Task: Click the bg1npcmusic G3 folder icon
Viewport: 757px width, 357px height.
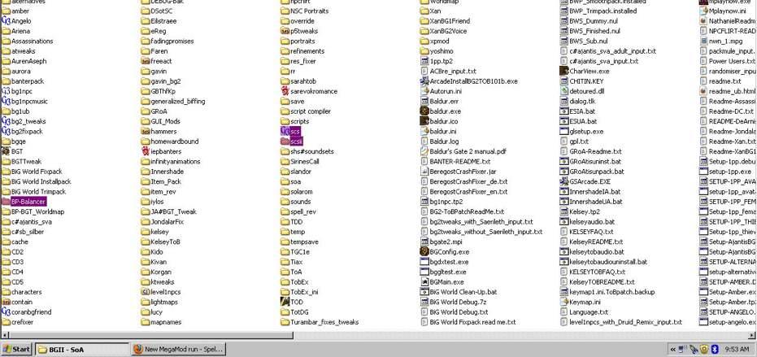Action: [x=6, y=101]
